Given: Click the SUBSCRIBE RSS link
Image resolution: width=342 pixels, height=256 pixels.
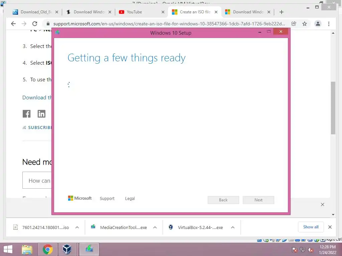Looking at the screenshot, I should [37, 128].
